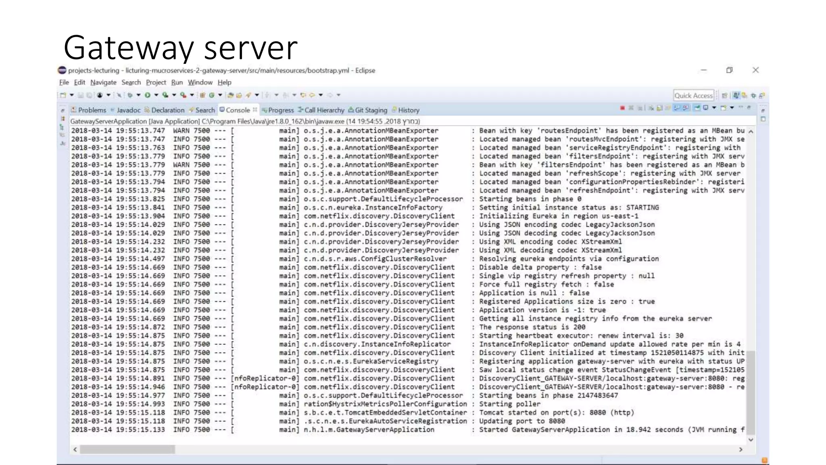
Task: Switch to the Debug perspective
Action: coord(753,96)
